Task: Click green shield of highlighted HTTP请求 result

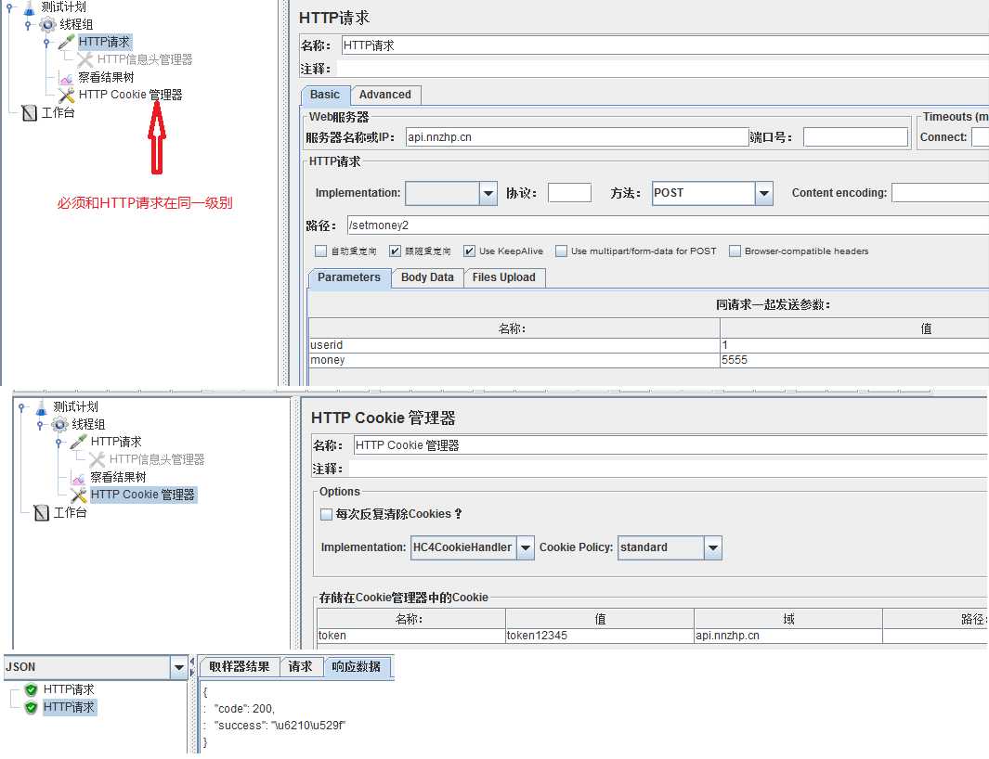Action: click(x=31, y=707)
